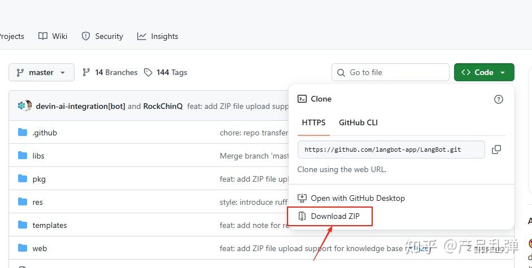Open the Wiki repository tab
Image resolution: width=532 pixels, height=268 pixels.
pos(53,36)
